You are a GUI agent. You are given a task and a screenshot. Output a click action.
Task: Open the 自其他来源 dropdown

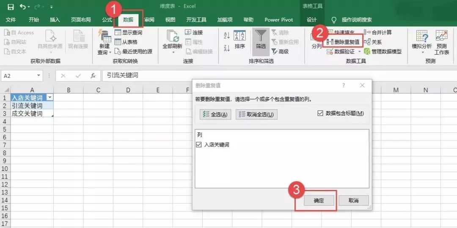50,42
